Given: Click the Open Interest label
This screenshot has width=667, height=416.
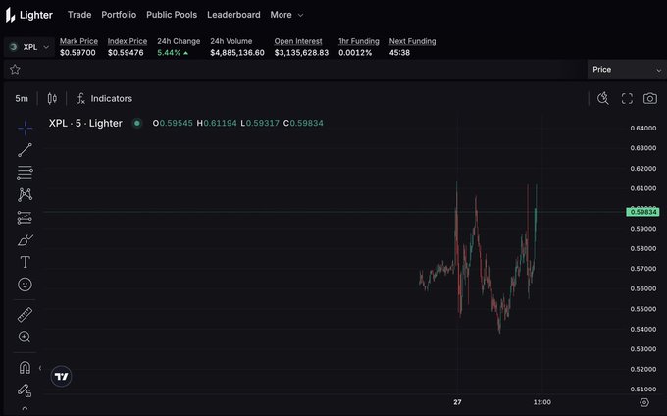Looking at the screenshot, I should click(298, 41).
